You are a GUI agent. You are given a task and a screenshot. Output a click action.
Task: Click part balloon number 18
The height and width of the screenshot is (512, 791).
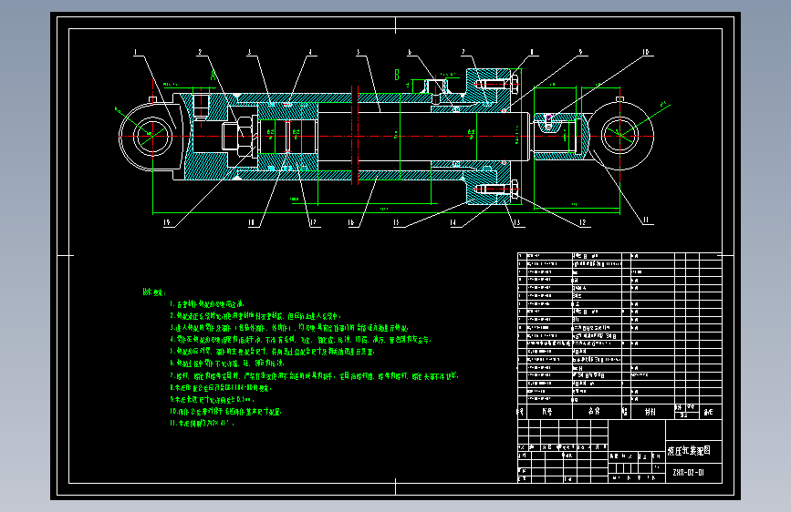[x=251, y=222]
